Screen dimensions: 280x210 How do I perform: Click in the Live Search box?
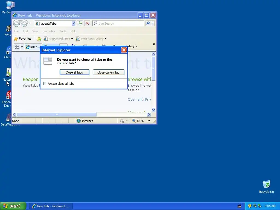[118, 24]
